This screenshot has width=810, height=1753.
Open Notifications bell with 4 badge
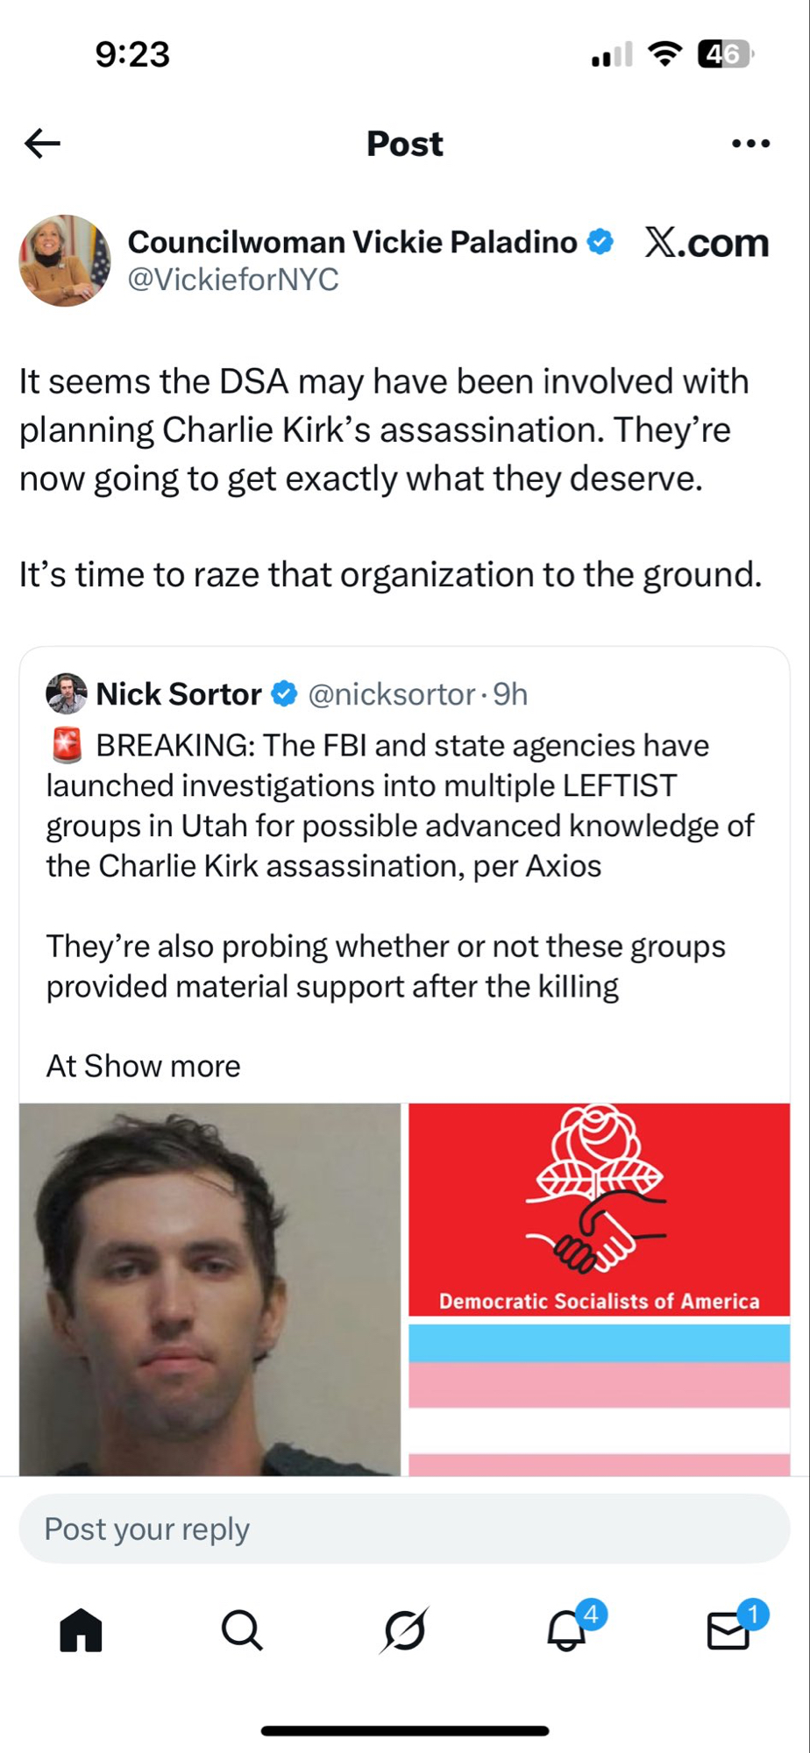coord(568,1630)
